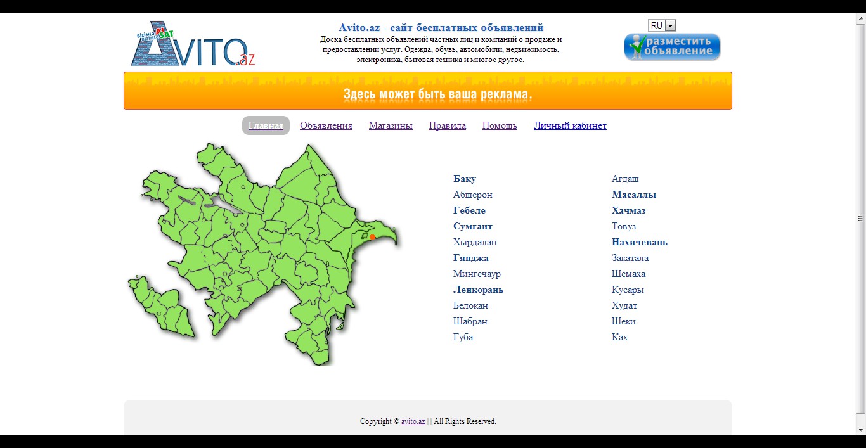Select the Губа city link
The height and width of the screenshot is (448, 866).
pyautogui.click(x=463, y=337)
